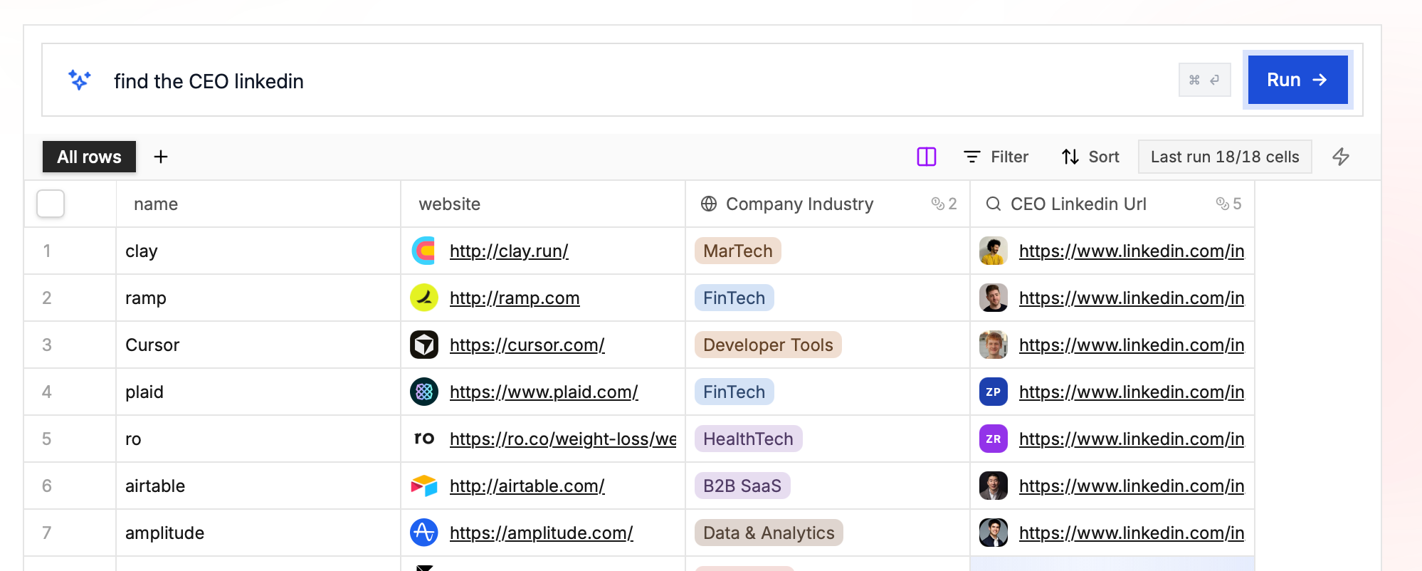Image resolution: width=1422 pixels, height=571 pixels.
Task: Open the Last run 18/18 cells status
Action: (x=1225, y=157)
